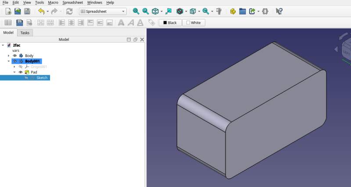
Task: Open the File menu
Action: pos(5,3)
